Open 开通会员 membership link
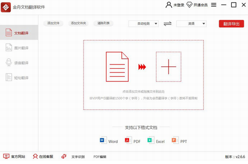The width and height of the screenshot is (248, 164). 201,5
